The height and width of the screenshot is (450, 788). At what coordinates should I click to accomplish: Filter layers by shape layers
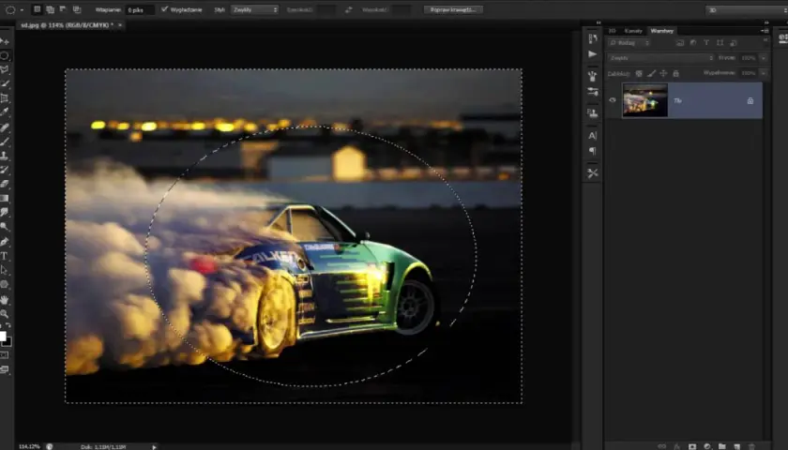pos(720,43)
